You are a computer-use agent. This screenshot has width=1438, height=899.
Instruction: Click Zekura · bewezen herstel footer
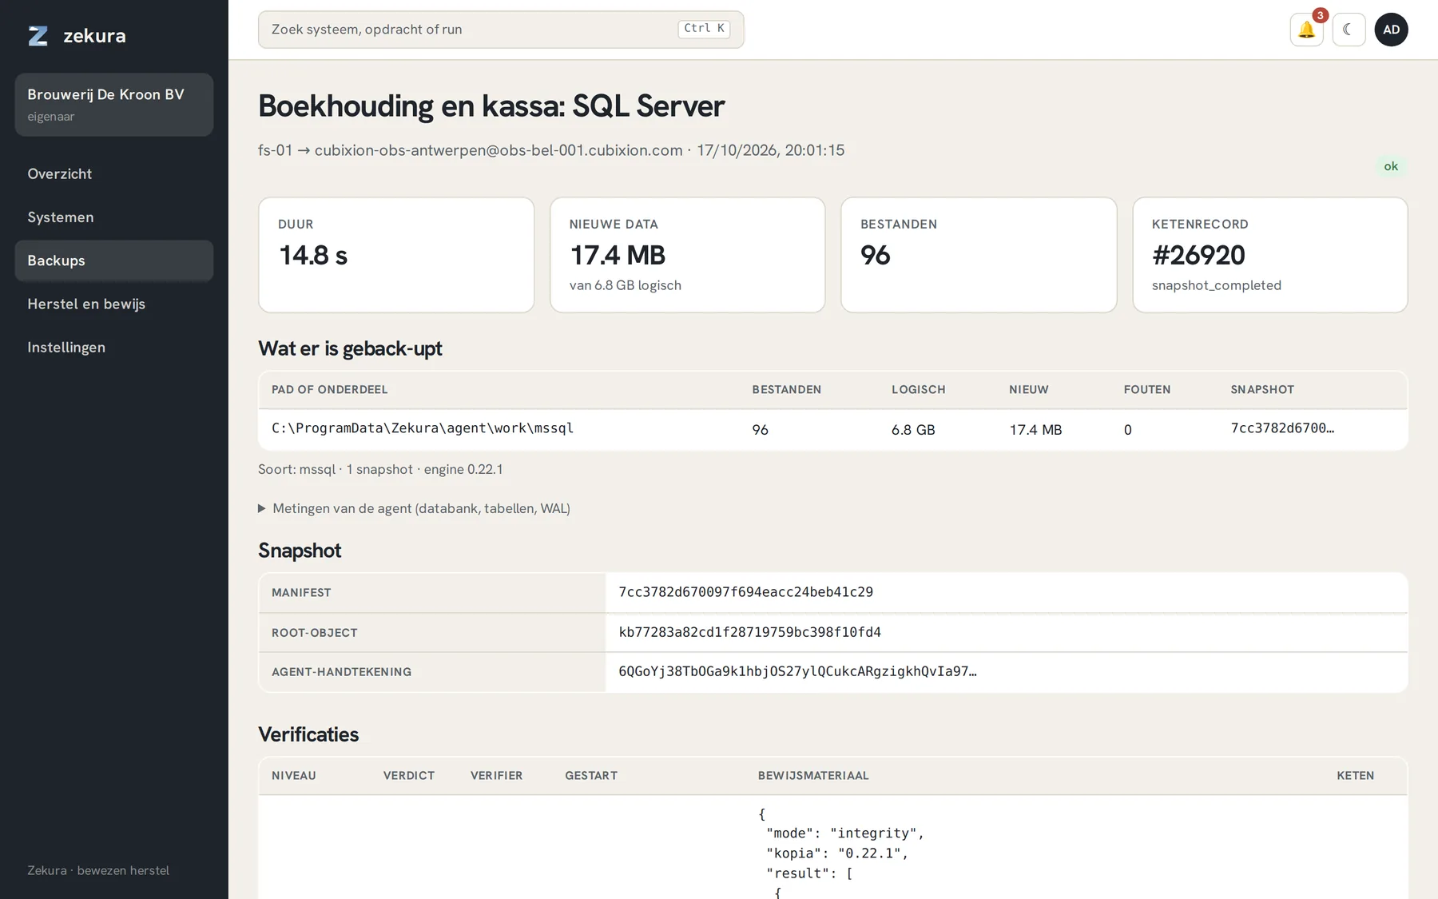point(98,870)
